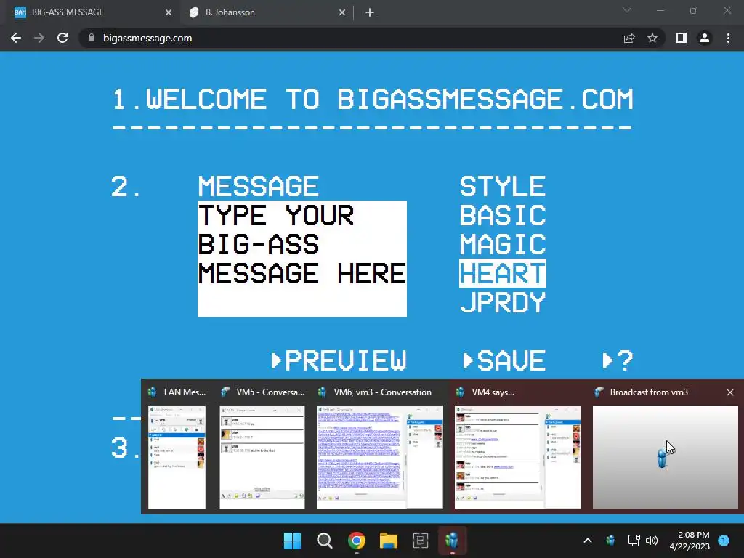Open Windows Search from the taskbar

(x=325, y=541)
